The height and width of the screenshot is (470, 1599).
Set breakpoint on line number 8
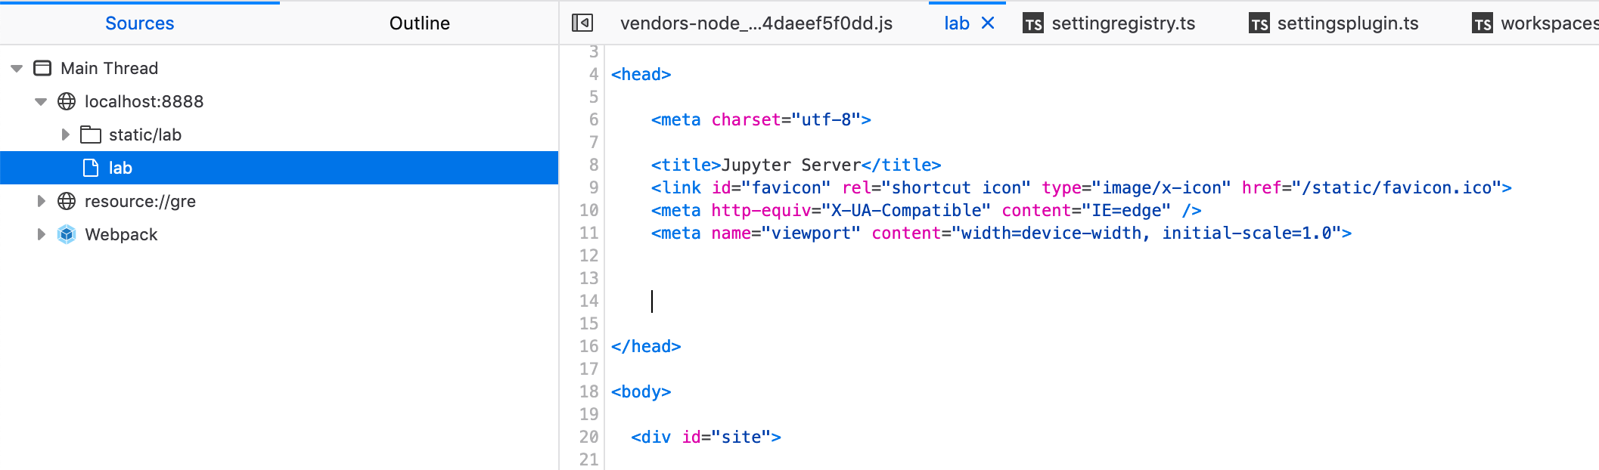[594, 165]
